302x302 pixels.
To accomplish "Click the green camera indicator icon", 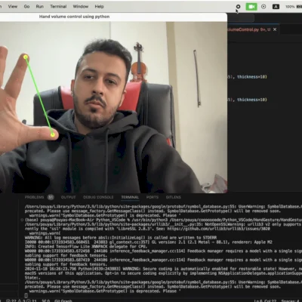I will point(251,7).
